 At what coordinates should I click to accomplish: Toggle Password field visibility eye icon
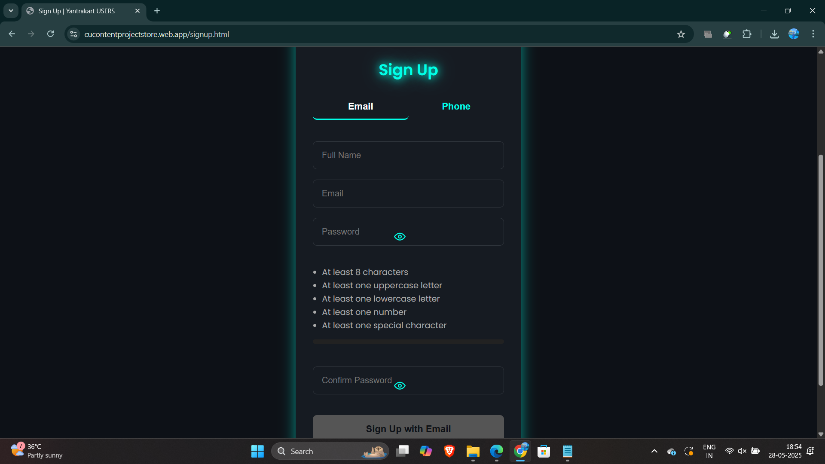pyautogui.click(x=400, y=237)
